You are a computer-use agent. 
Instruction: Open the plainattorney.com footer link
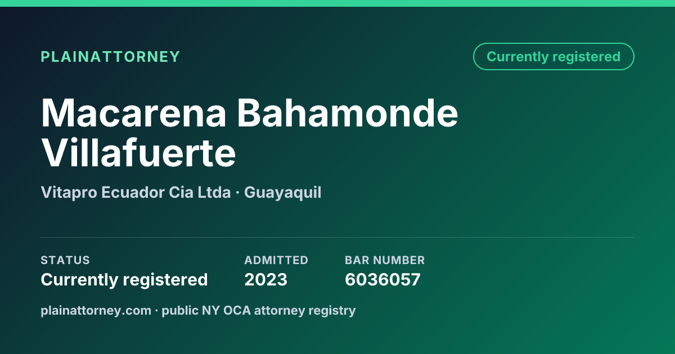pyautogui.click(x=96, y=311)
